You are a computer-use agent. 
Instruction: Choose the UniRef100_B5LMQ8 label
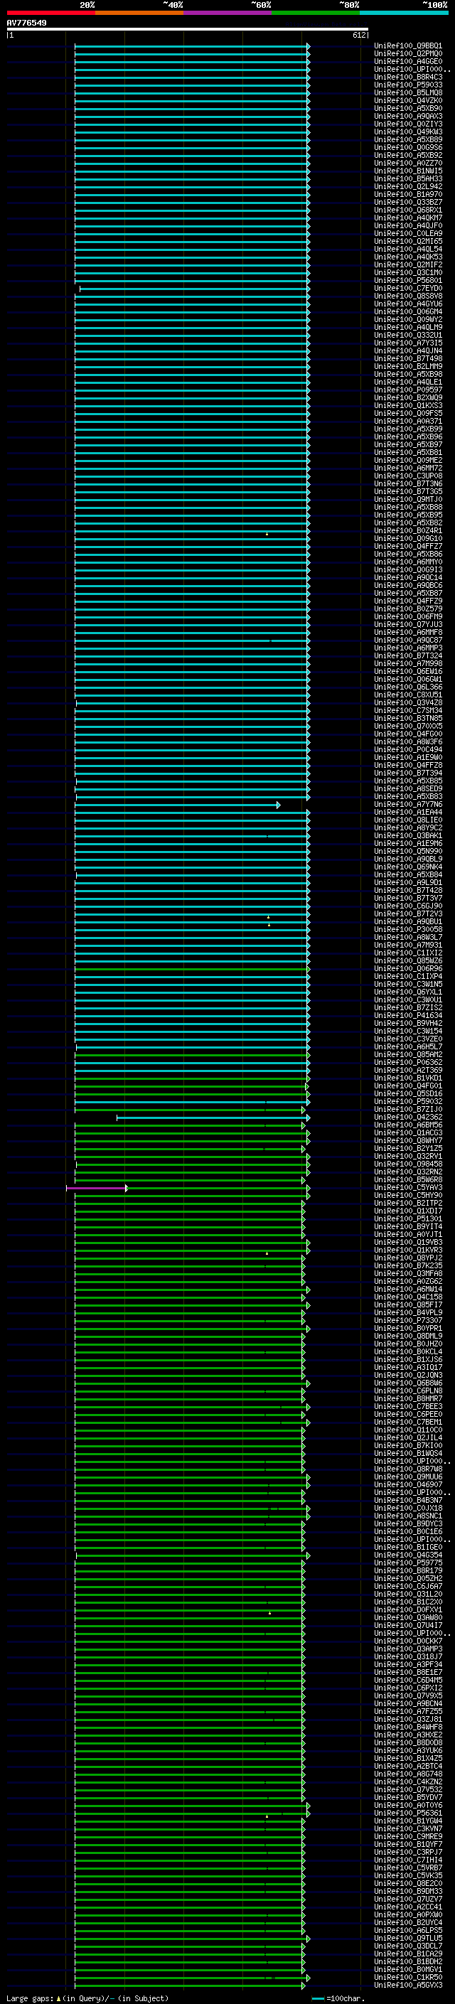coord(408,92)
